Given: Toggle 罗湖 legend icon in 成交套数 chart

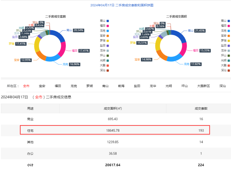Looking at the screenshot, I should pyautogui.click(x=108, y=40).
